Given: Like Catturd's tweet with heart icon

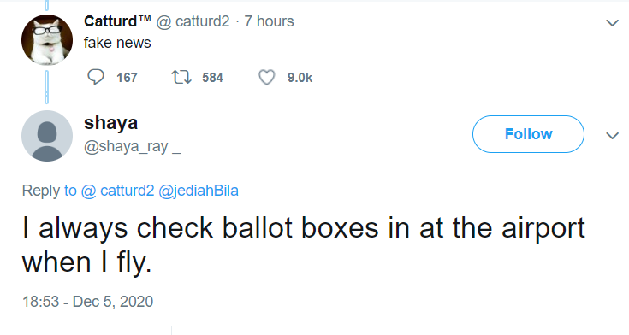Looking at the screenshot, I should point(266,77).
